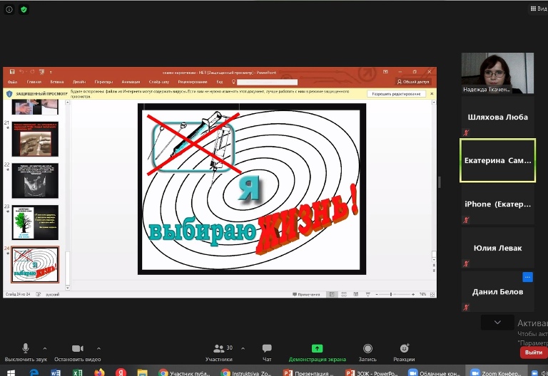Mute microphone with Выключить звук button
This screenshot has height=376, width=548.
pos(26,348)
